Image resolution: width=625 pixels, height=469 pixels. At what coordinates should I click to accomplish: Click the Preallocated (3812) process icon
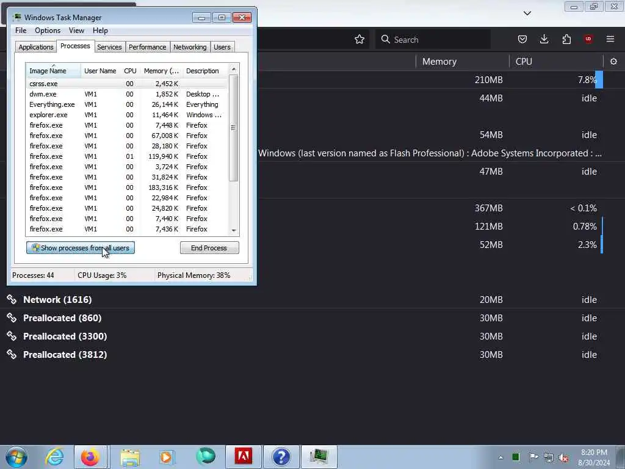click(x=12, y=355)
